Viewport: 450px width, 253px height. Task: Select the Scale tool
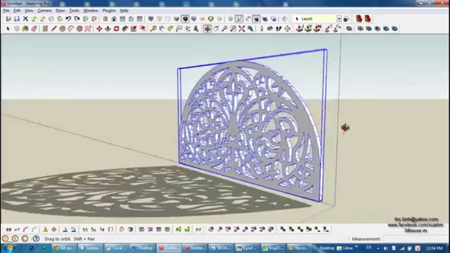pos(134,29)
